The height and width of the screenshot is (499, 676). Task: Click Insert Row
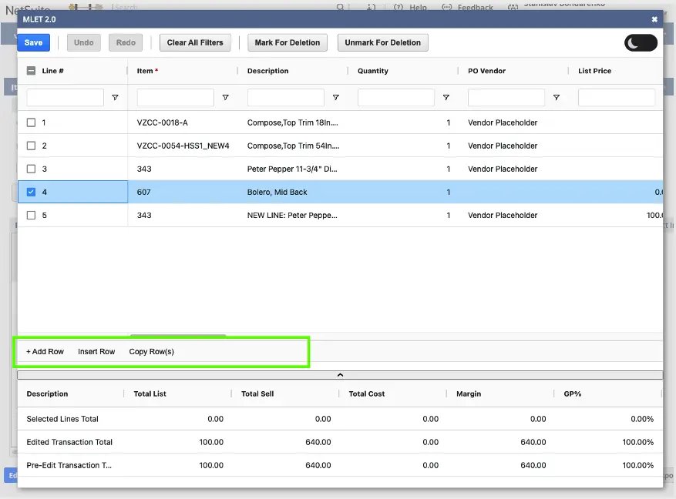pos(96,352)
